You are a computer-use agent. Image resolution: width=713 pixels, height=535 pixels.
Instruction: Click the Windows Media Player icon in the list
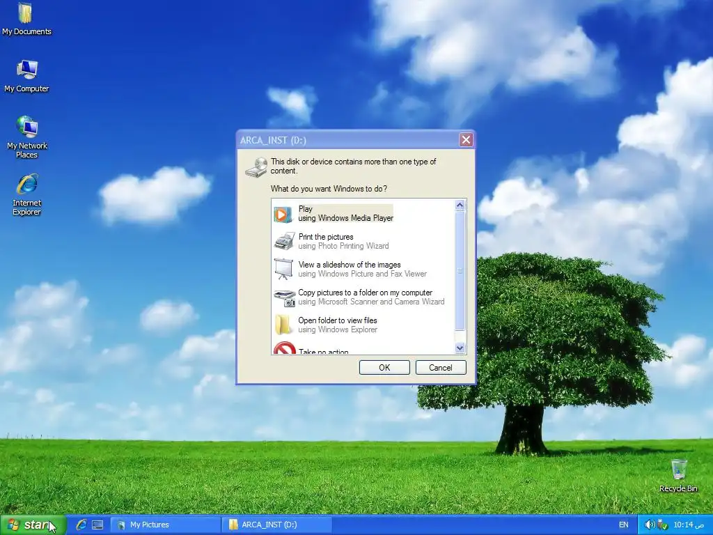283,215
